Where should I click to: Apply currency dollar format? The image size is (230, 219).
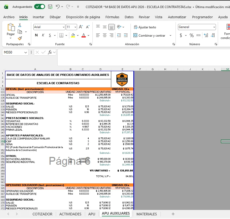[181, 35]
